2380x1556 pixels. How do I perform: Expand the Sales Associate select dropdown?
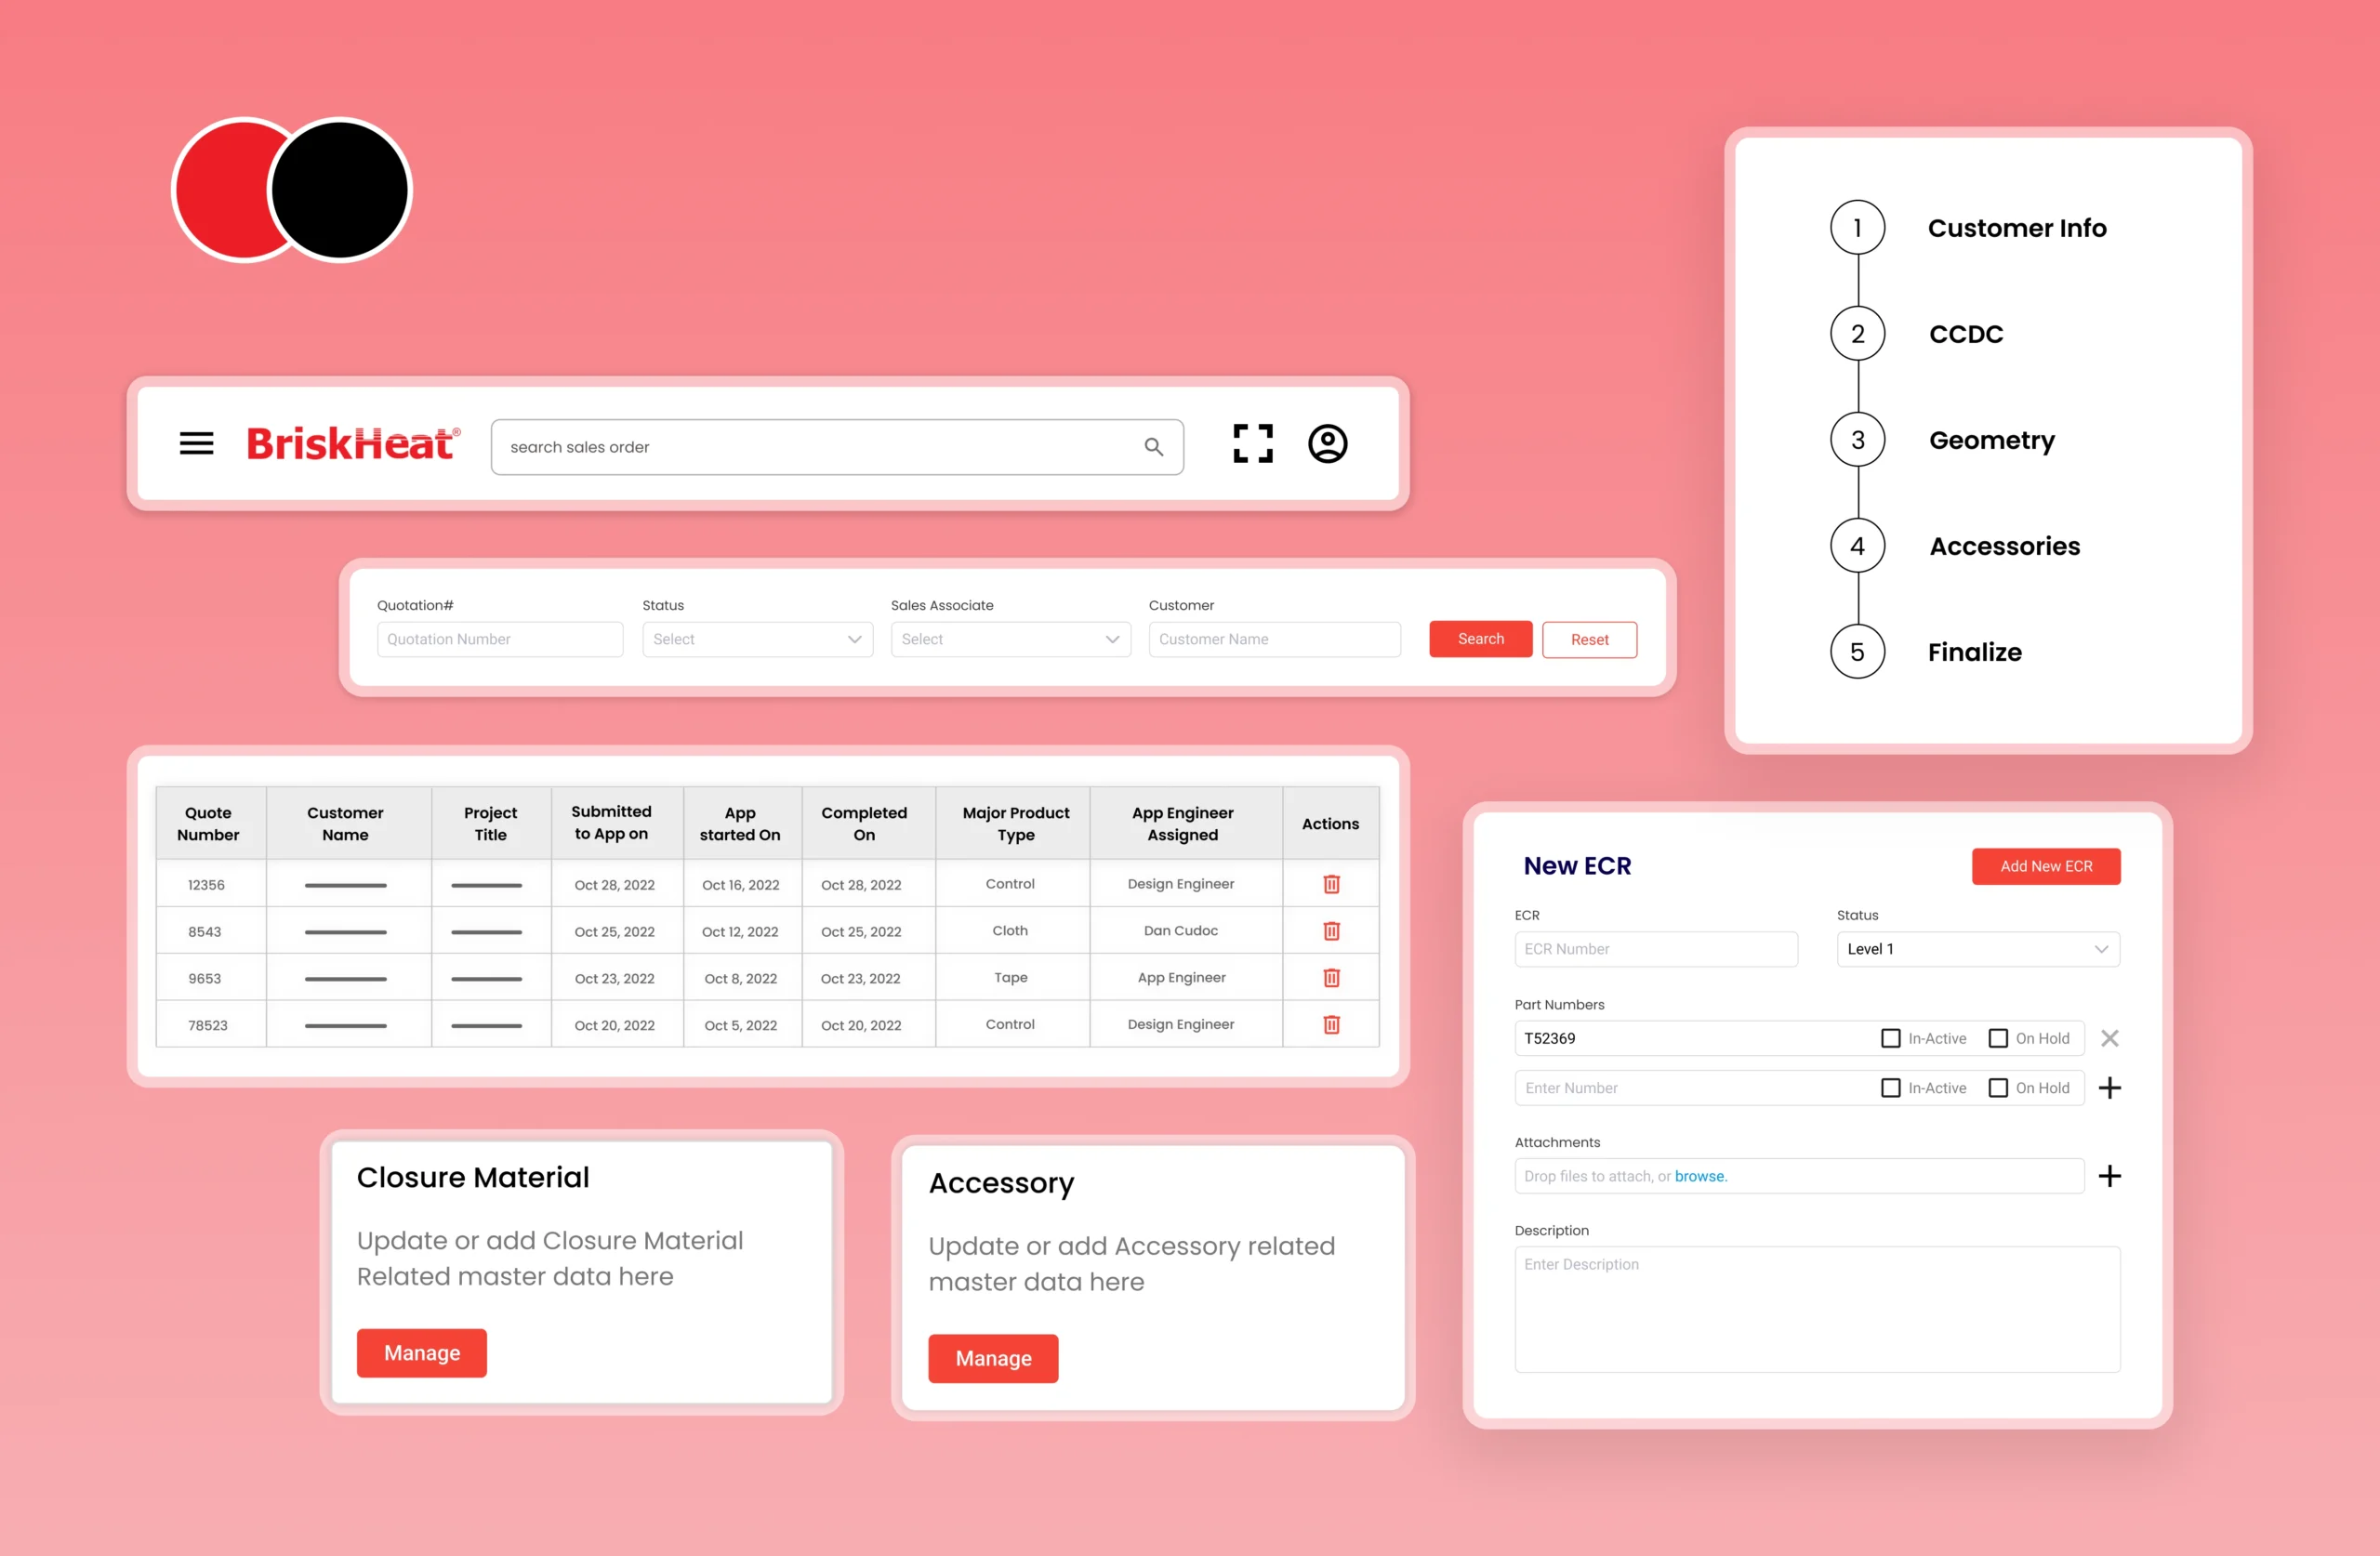(x=1008, y=638)
